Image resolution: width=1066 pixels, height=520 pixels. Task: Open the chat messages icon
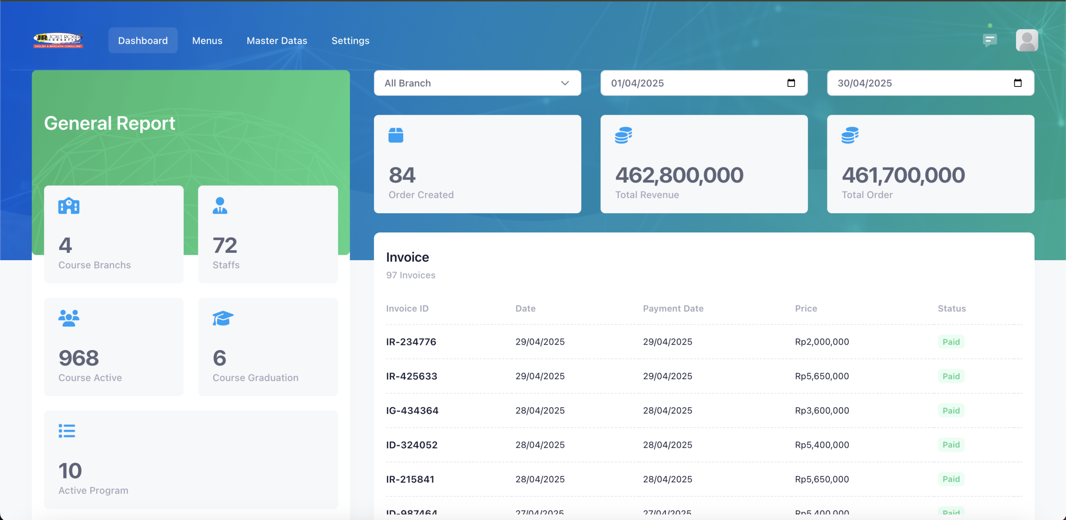point(989,40)
